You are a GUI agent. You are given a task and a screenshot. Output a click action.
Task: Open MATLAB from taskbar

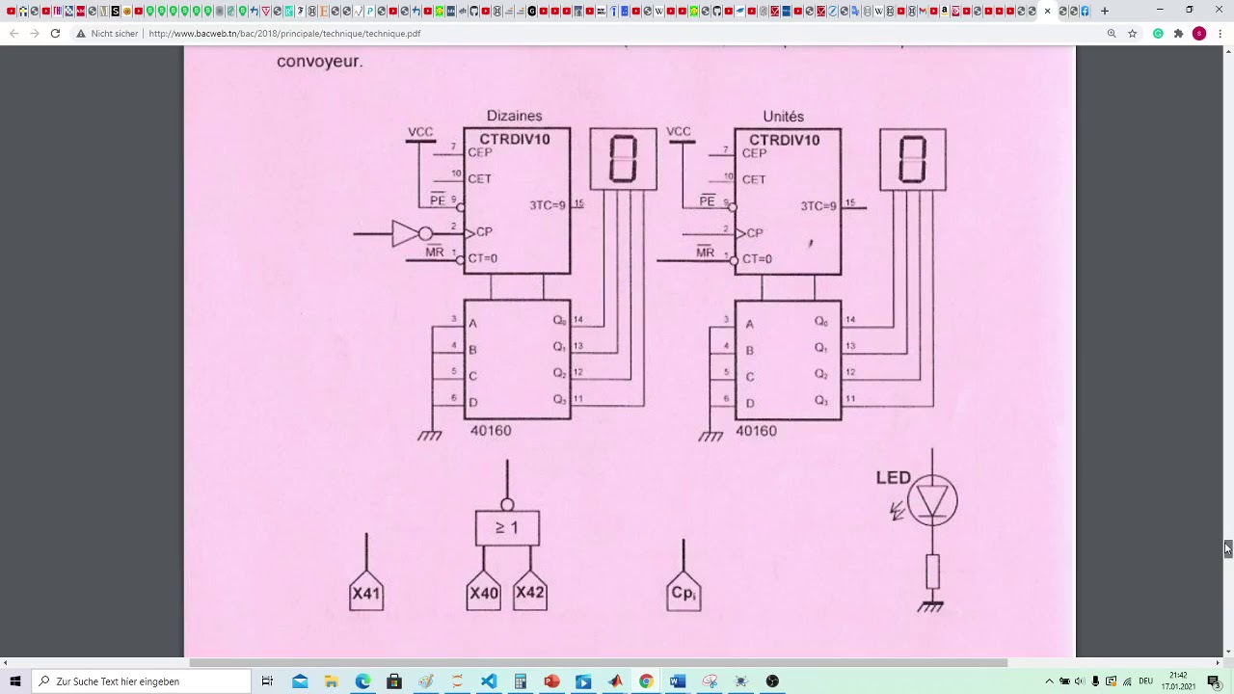(x=615, y=681)
